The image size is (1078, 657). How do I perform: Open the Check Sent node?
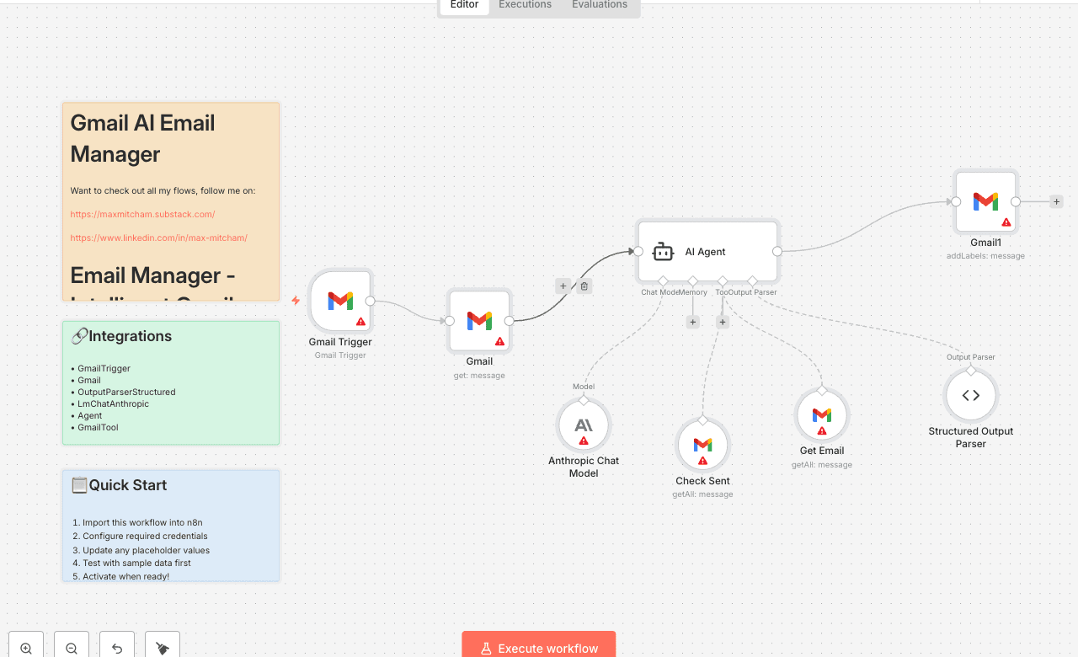tap(702, 445)
